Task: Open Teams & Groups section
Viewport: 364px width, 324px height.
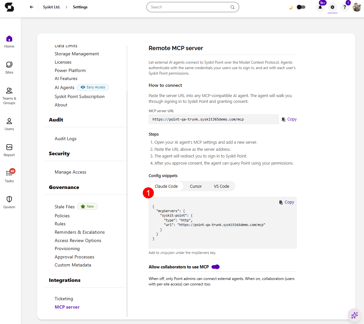Action: (x=9, y=96)
